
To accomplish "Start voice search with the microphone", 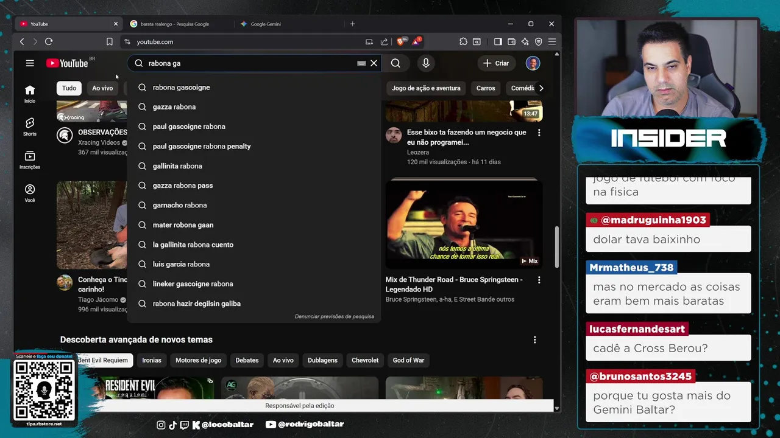I will [x=426, y=63].
